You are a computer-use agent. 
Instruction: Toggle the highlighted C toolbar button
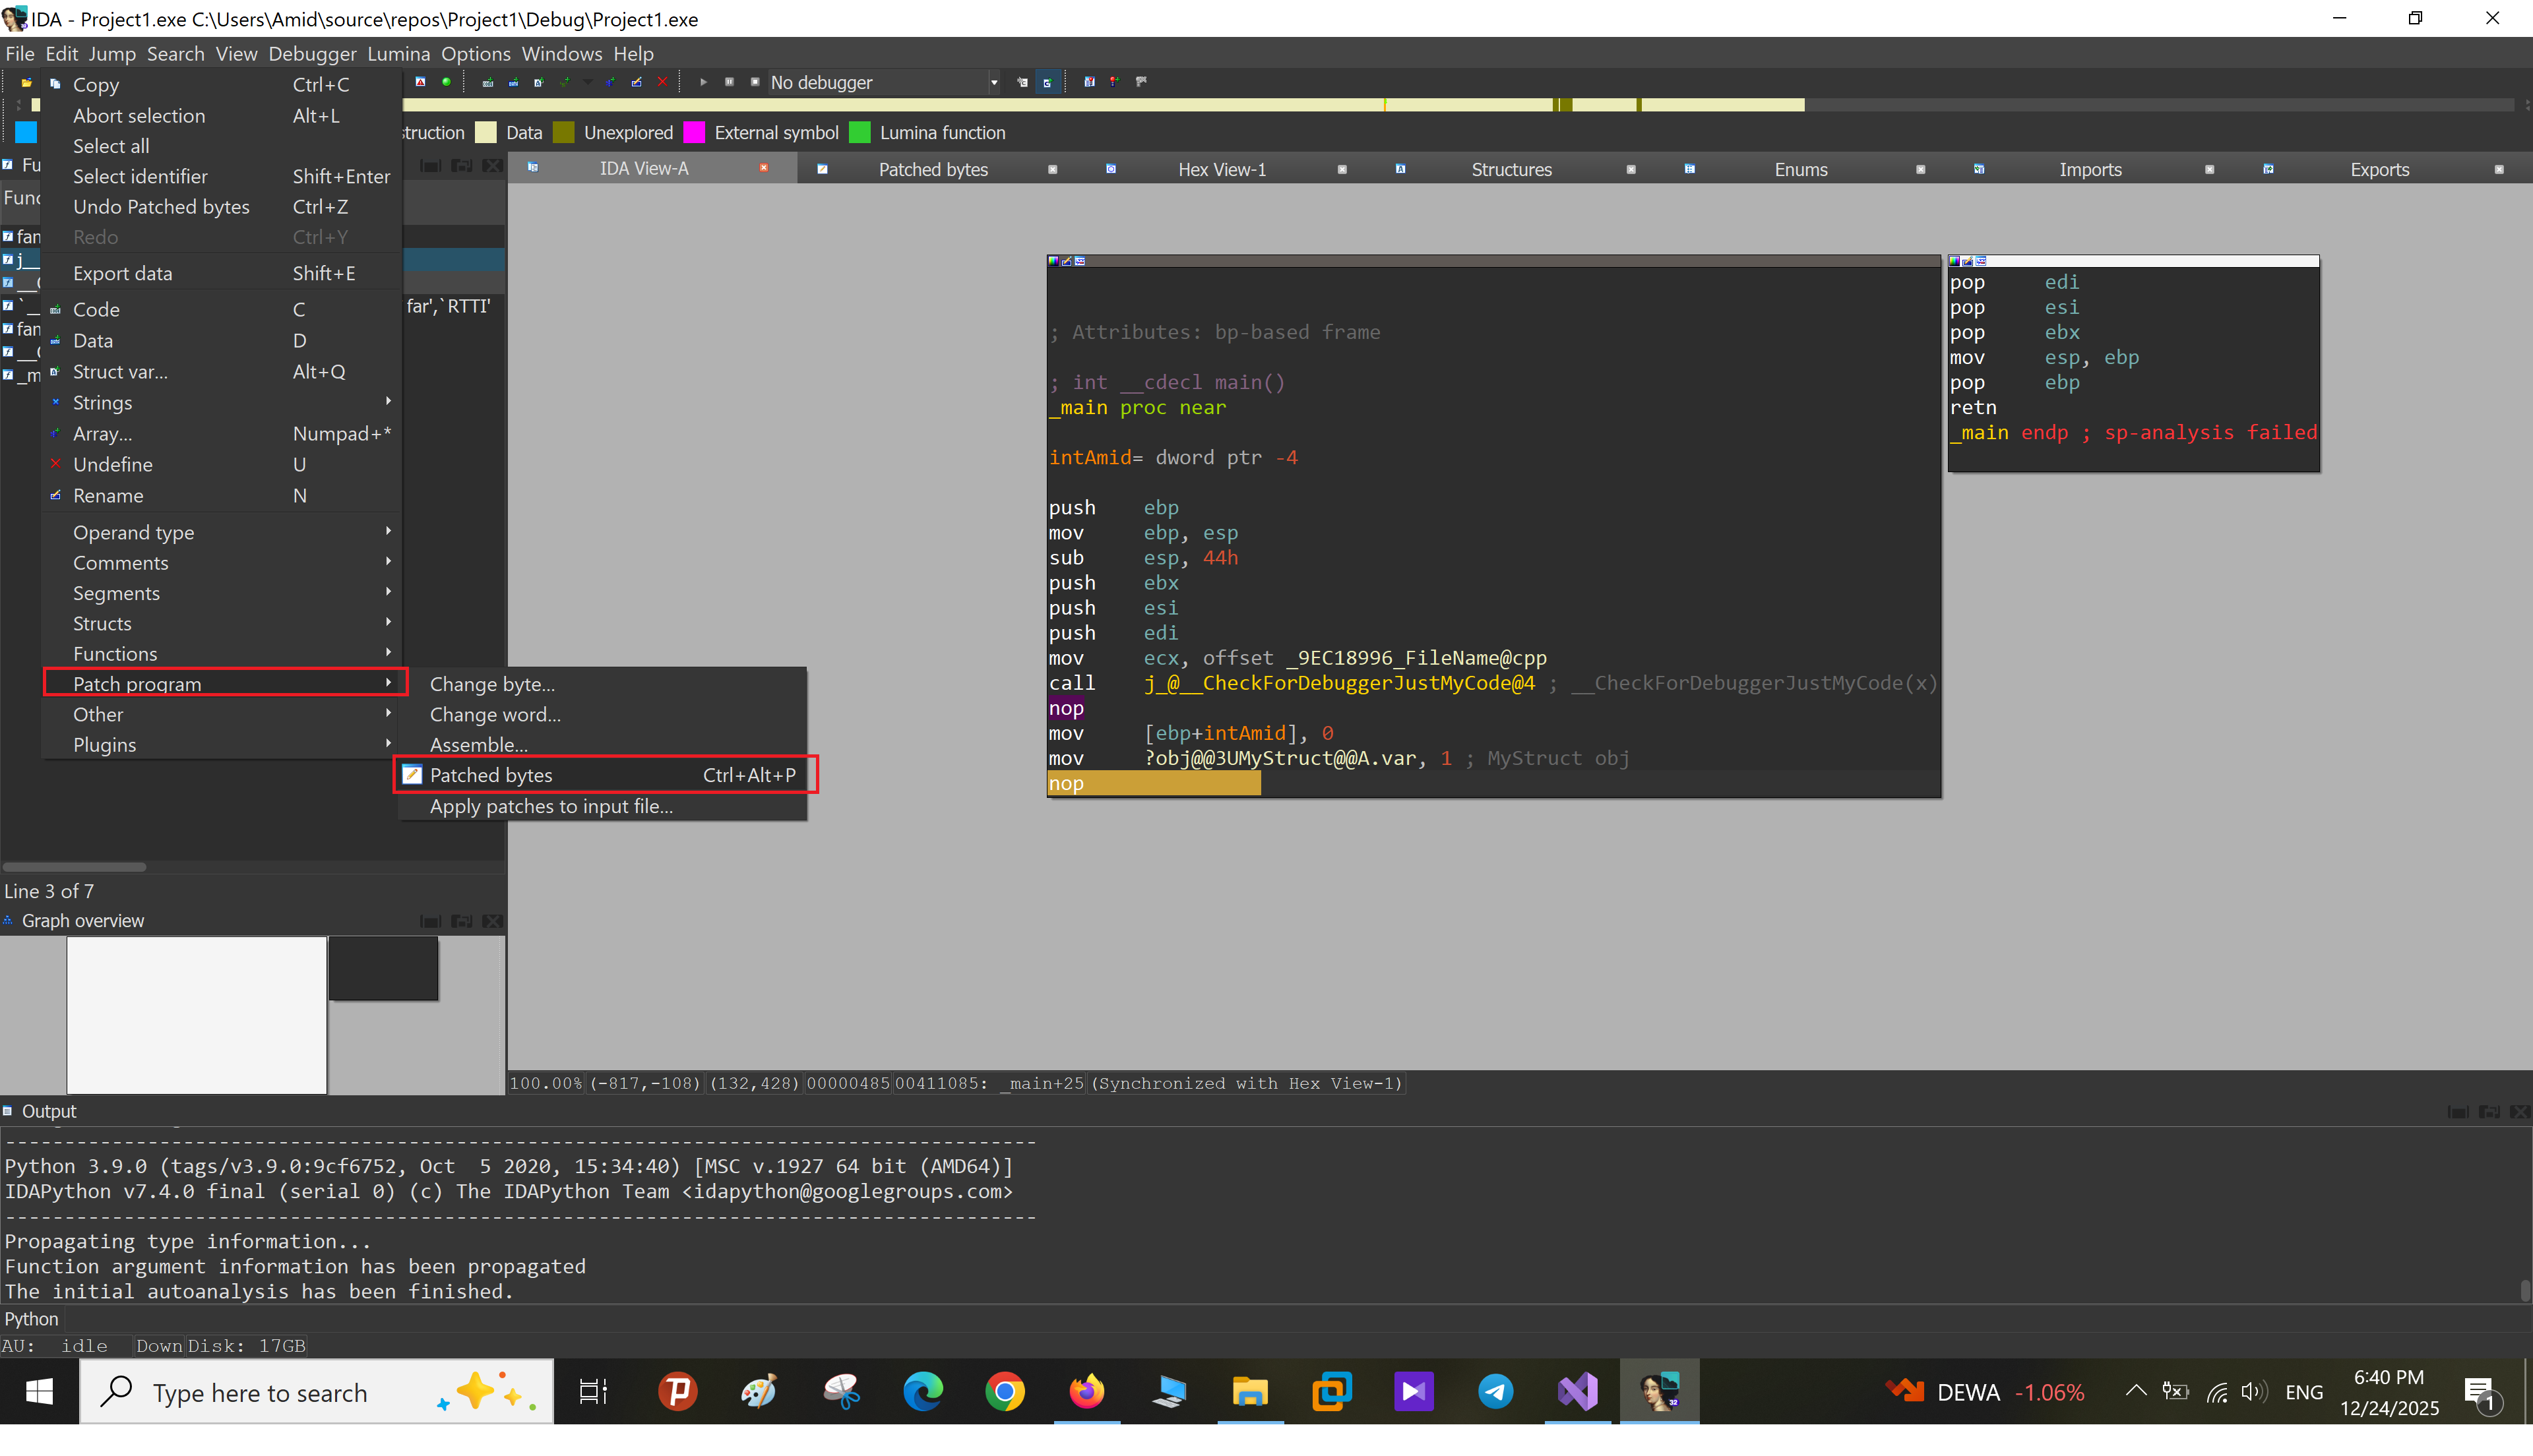(x=1048, y=82)
